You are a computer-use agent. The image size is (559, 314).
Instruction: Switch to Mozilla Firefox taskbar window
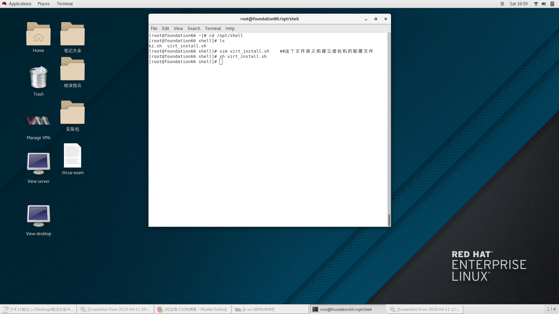[x=193, y=309]
